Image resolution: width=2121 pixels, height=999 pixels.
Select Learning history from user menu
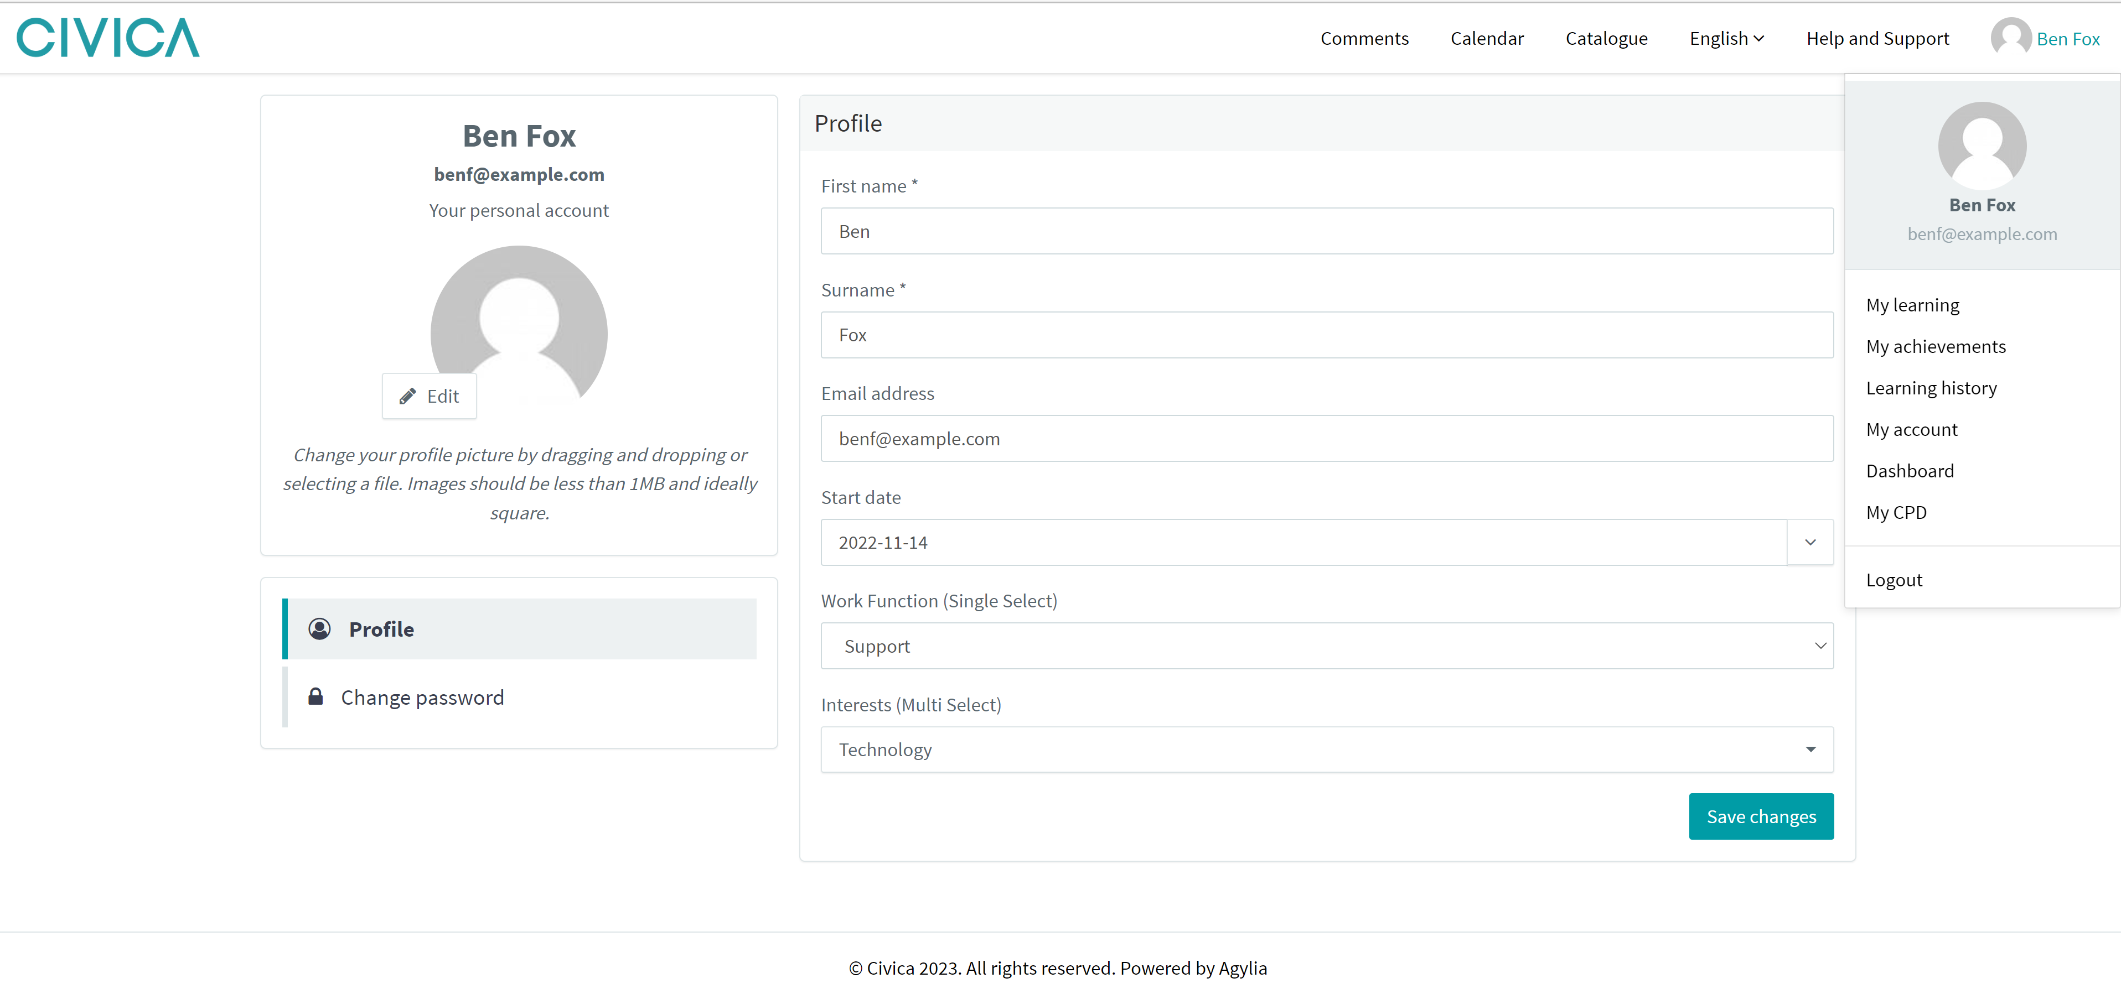(1931, 388)
